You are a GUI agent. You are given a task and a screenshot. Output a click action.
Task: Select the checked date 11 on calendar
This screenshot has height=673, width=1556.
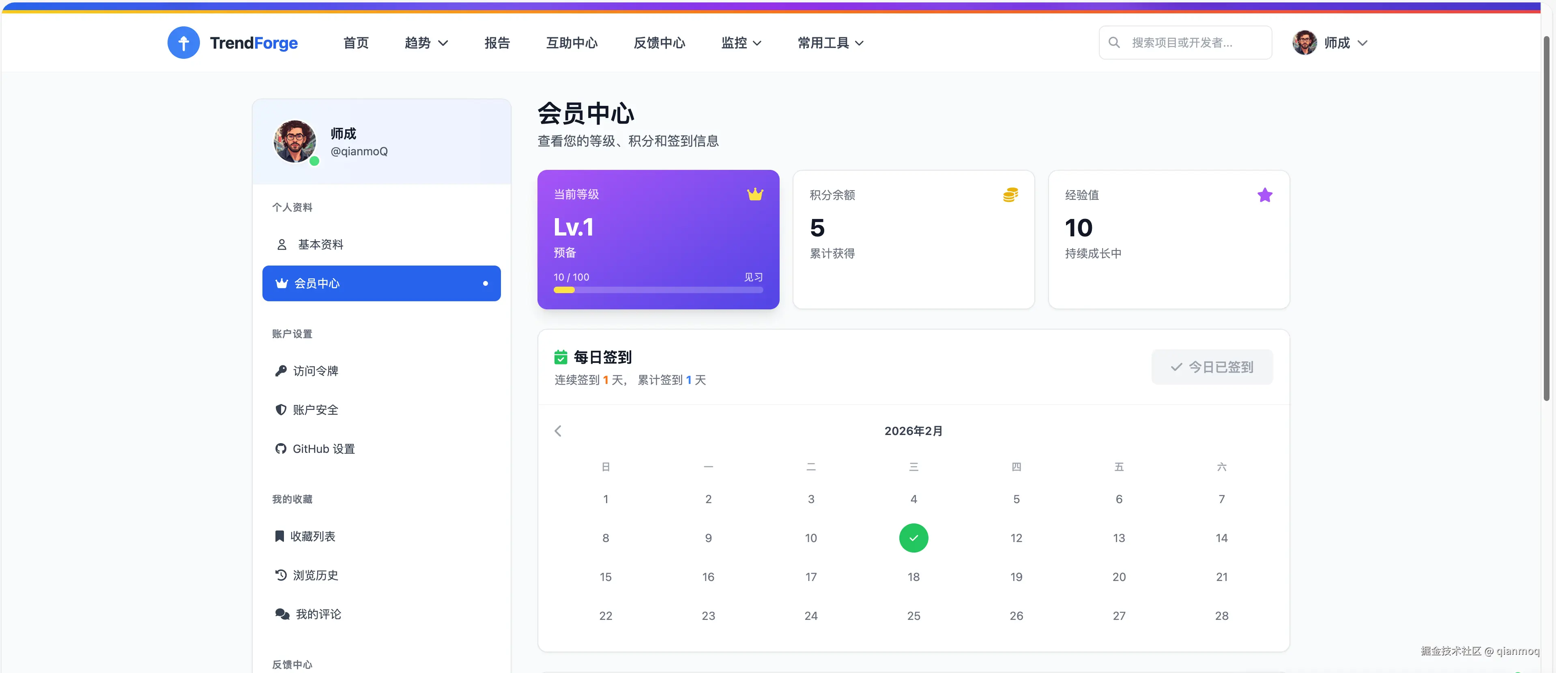[913, 538]
